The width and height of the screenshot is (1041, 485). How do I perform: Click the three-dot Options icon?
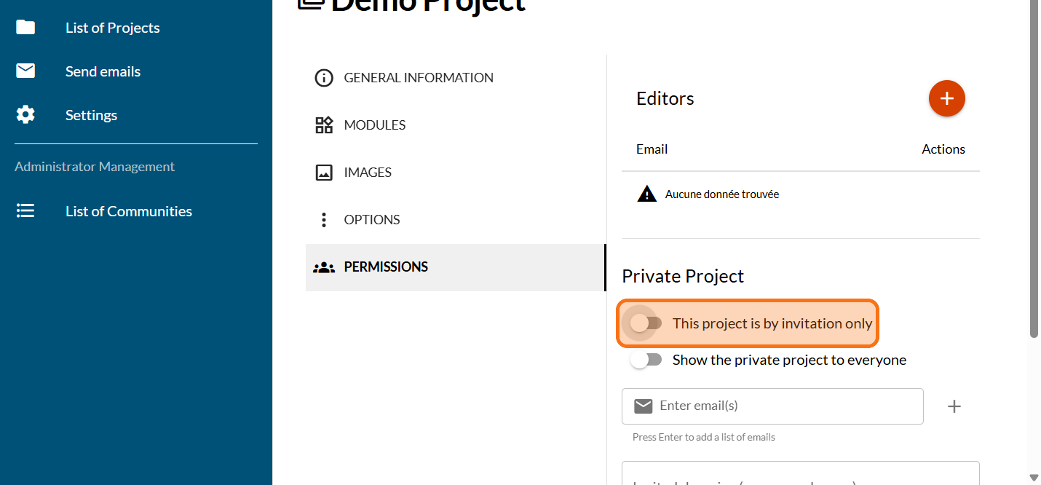(x=323, y=220)
